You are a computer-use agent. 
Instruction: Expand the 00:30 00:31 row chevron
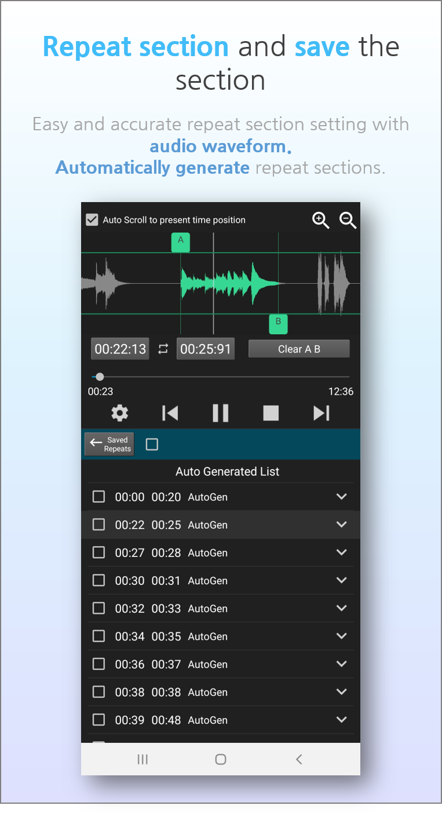(342, 580)
